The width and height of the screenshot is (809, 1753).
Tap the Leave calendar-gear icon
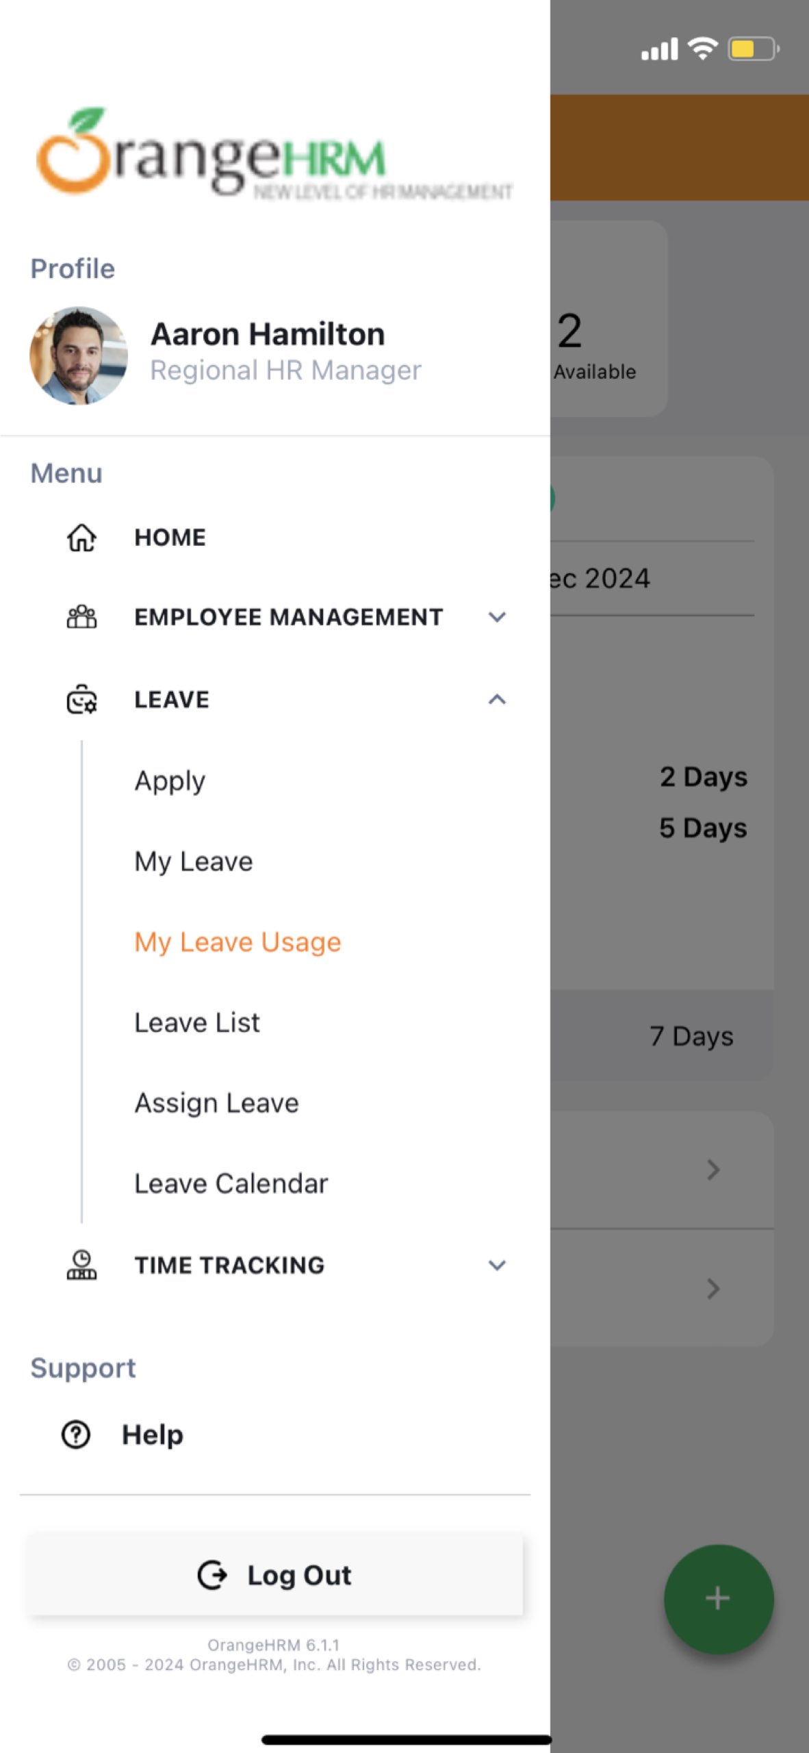[81, 700]
